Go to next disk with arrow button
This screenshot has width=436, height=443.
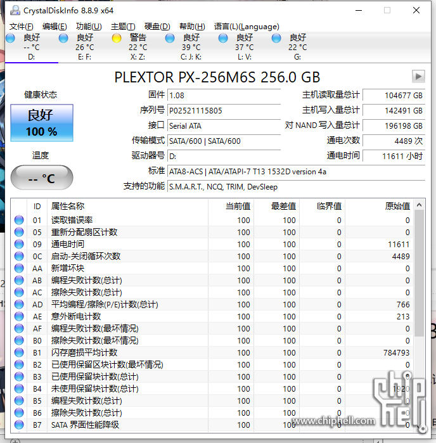[418, 76]
